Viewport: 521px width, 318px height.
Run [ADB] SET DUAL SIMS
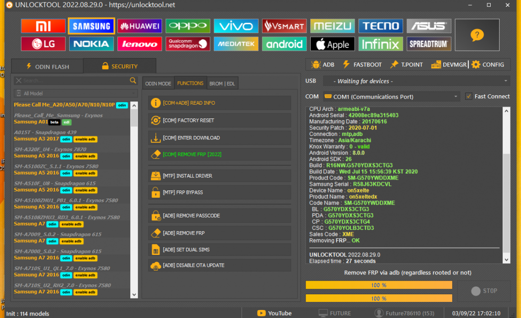pyautogui.click(x=220, y=249)
